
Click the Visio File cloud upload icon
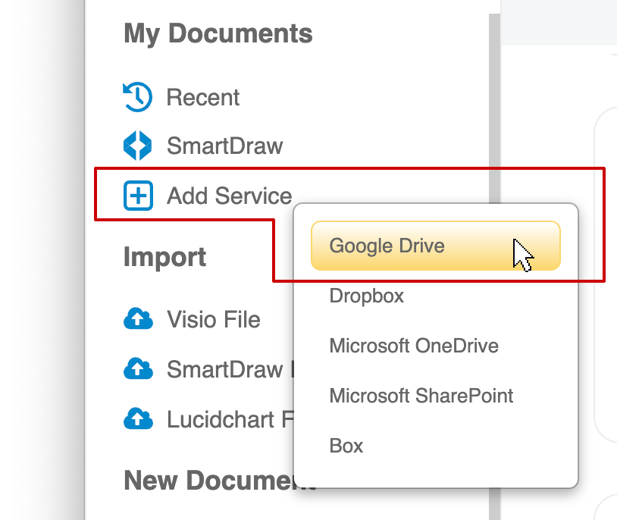click(138, 319)
